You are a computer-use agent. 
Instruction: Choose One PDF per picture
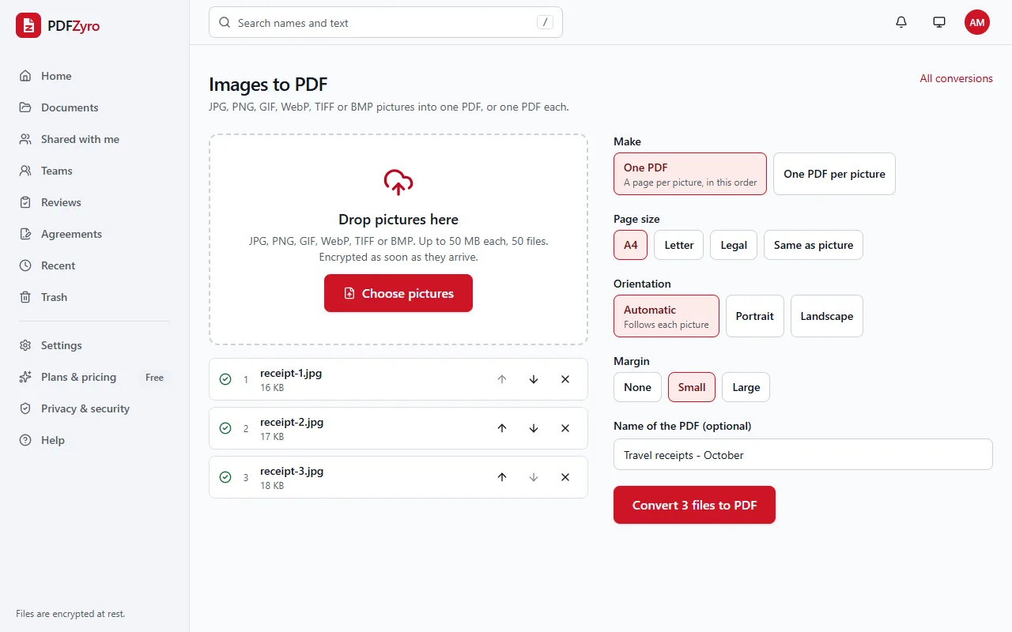(834, 174)
